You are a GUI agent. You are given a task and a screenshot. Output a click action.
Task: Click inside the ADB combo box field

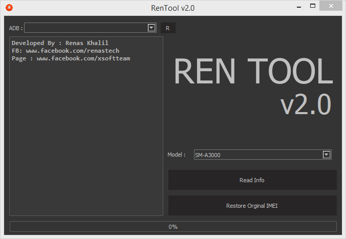pos(90,28)
